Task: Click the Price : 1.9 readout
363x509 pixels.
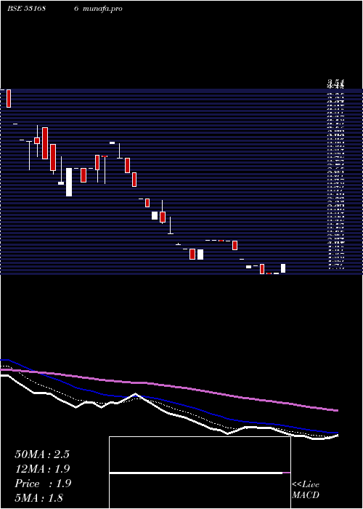Action: 43,484
